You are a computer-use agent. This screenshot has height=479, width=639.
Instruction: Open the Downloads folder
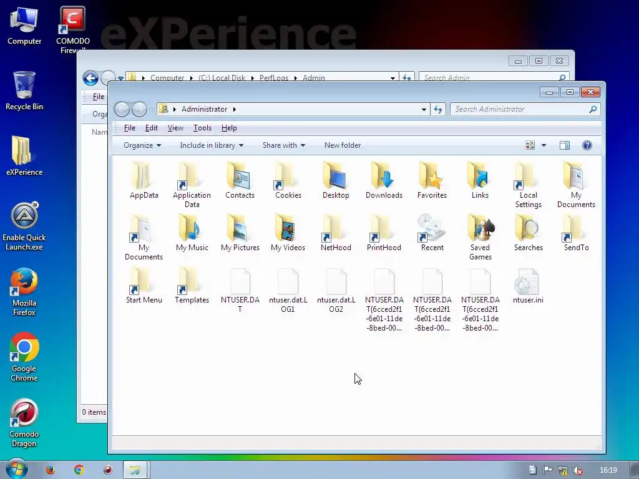coord(384,180)
